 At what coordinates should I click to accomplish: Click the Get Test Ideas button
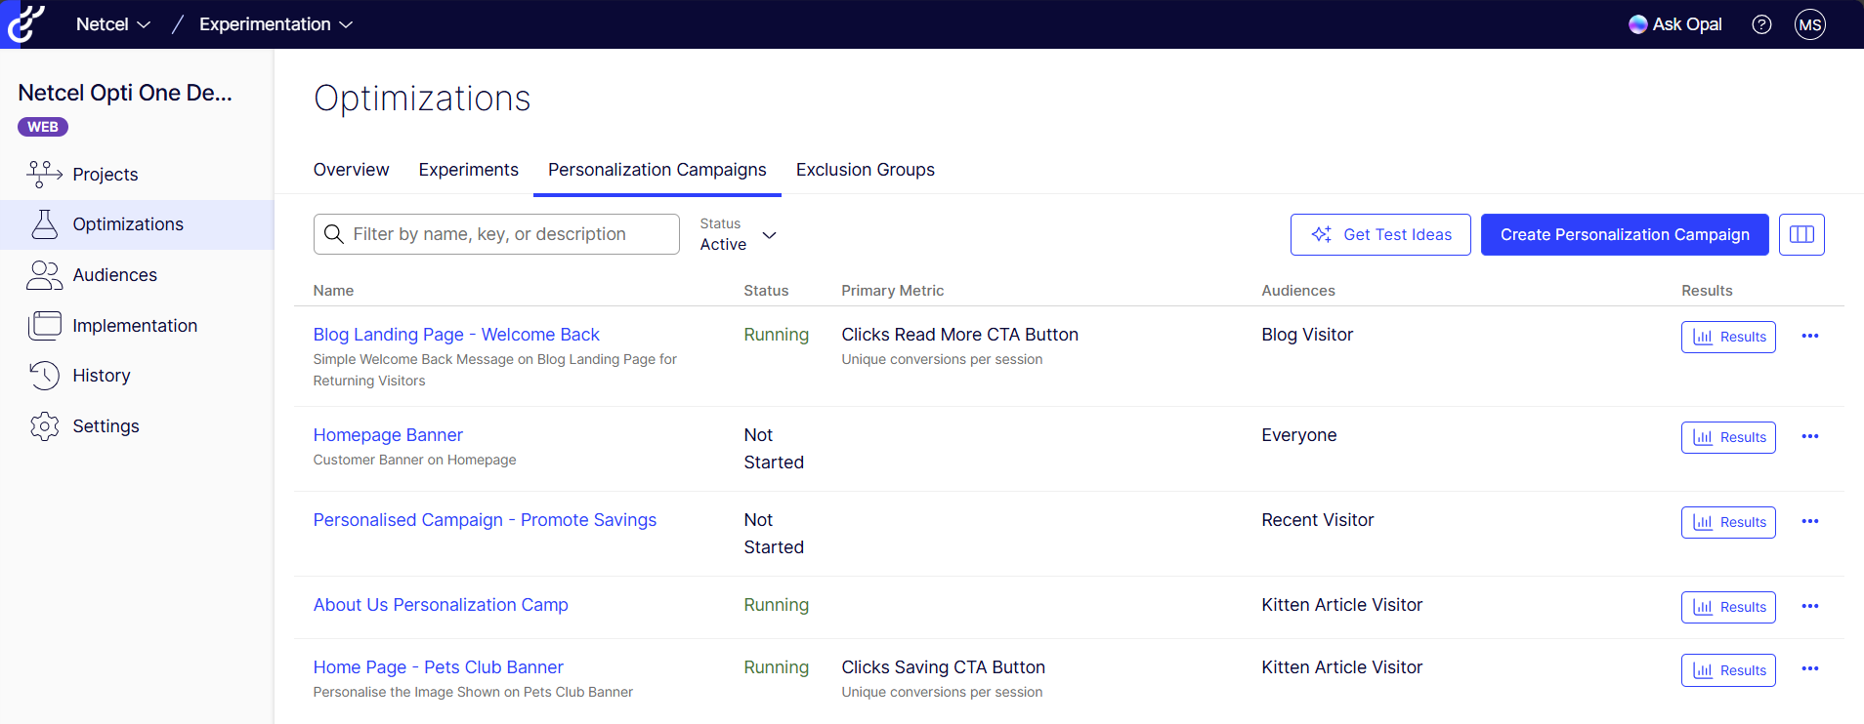[x=1380, y=234]
